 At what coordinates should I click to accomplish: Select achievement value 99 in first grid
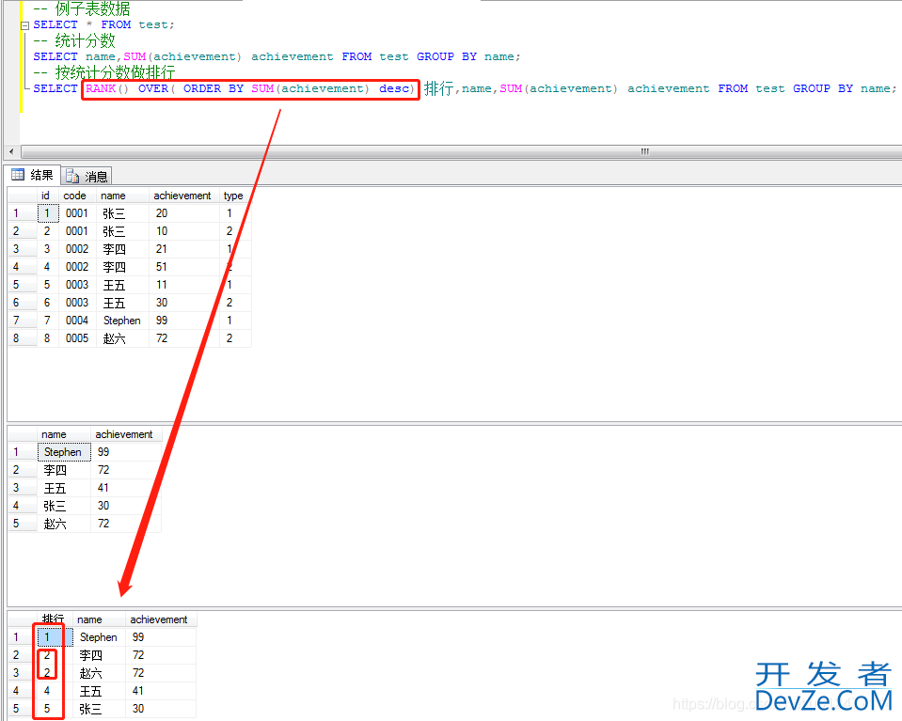coord(184,321)
